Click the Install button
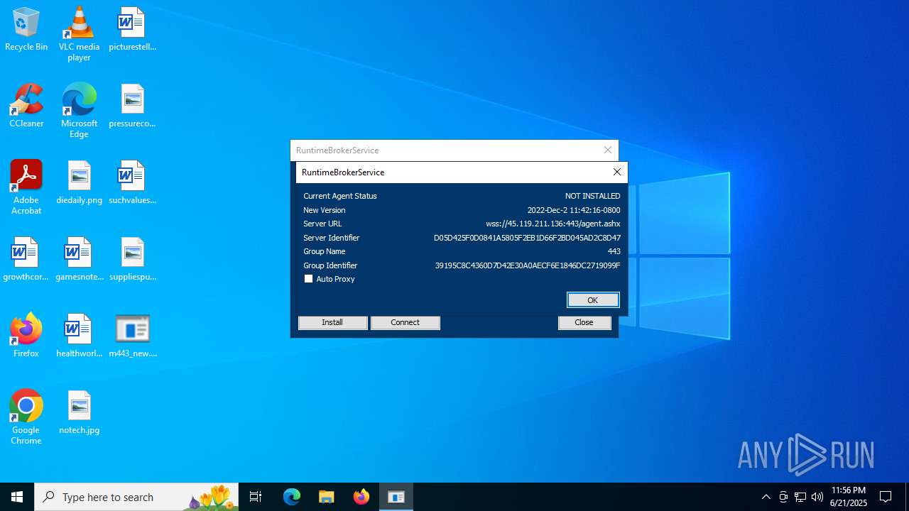Image resolution: width=909 pixels, height=511 pixels. 332,322
